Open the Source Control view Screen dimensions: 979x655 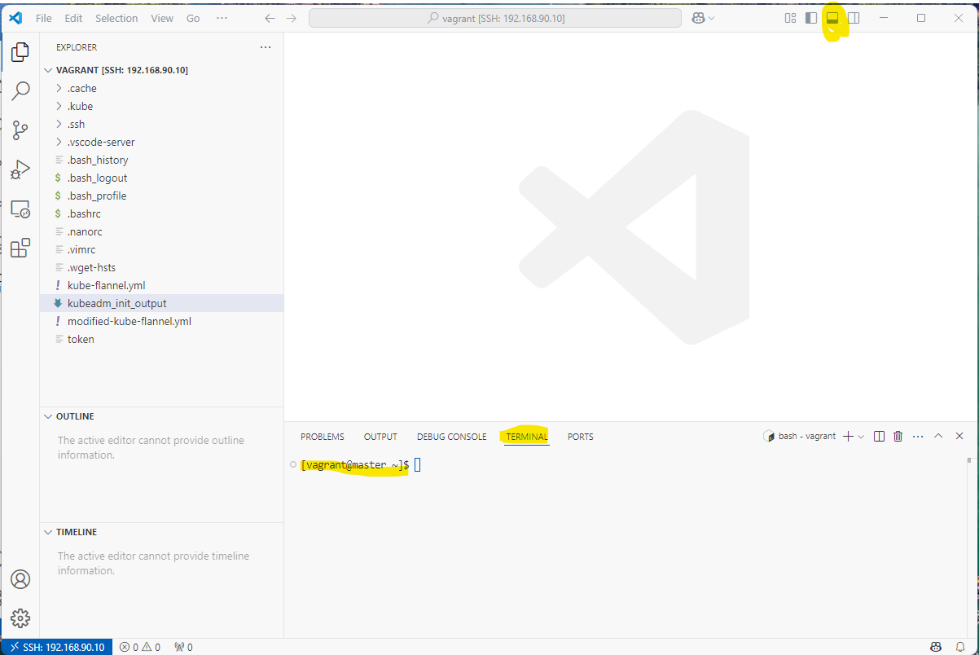[x=20, y=130]
